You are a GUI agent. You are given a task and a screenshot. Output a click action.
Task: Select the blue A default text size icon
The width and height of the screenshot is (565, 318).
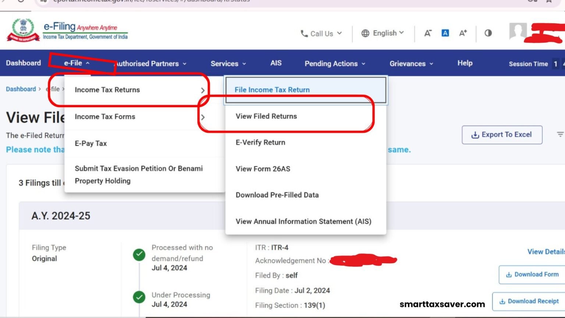445,33
